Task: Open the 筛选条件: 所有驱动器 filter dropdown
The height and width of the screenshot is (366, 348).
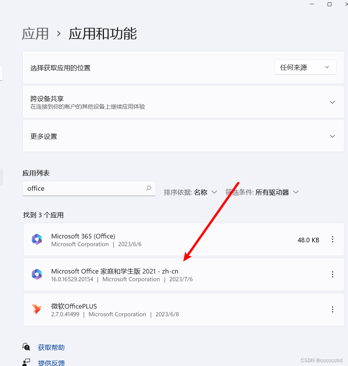Action: pyautogui.click(x=262, y=192)
